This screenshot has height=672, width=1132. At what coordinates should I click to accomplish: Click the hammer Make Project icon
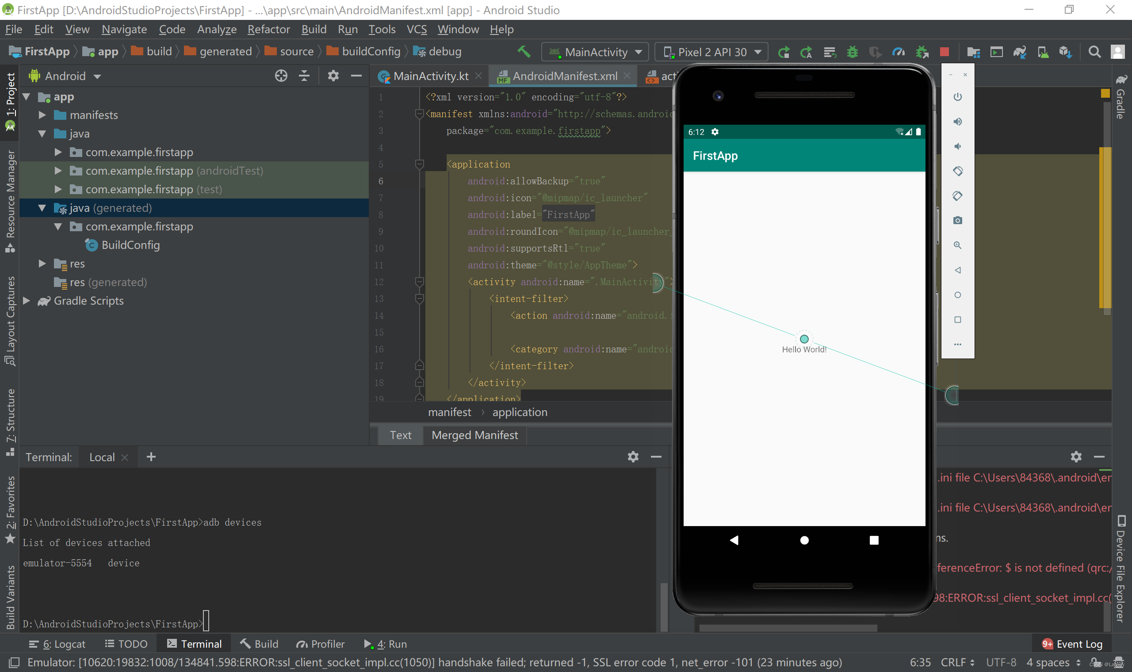(524, 52)
